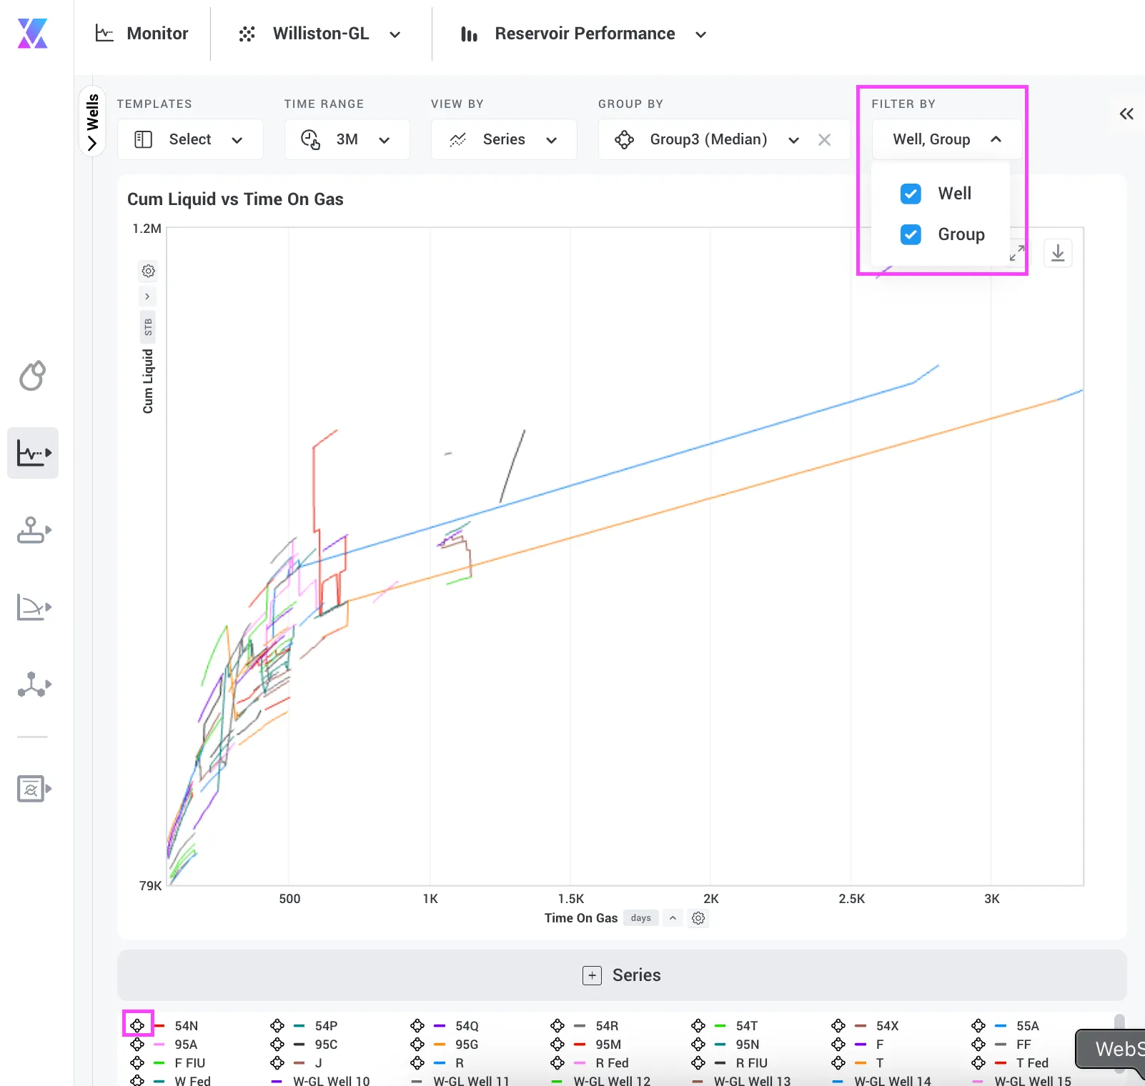Click group icon beside 54P legend
The image size is (1145, 1086).
(277, 1026)
